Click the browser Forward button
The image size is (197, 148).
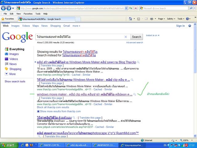coord(9,8)
